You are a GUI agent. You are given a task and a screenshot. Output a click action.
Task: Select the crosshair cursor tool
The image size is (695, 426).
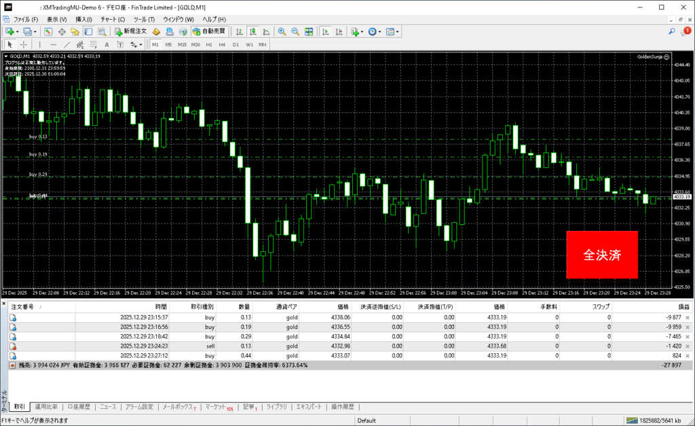coord(23,44)
